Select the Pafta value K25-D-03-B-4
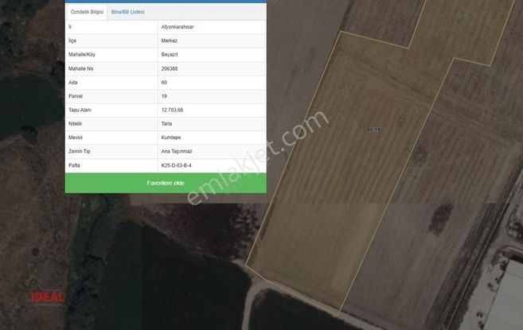The width and height of the screenshot is (523, 330). [176, 165]
